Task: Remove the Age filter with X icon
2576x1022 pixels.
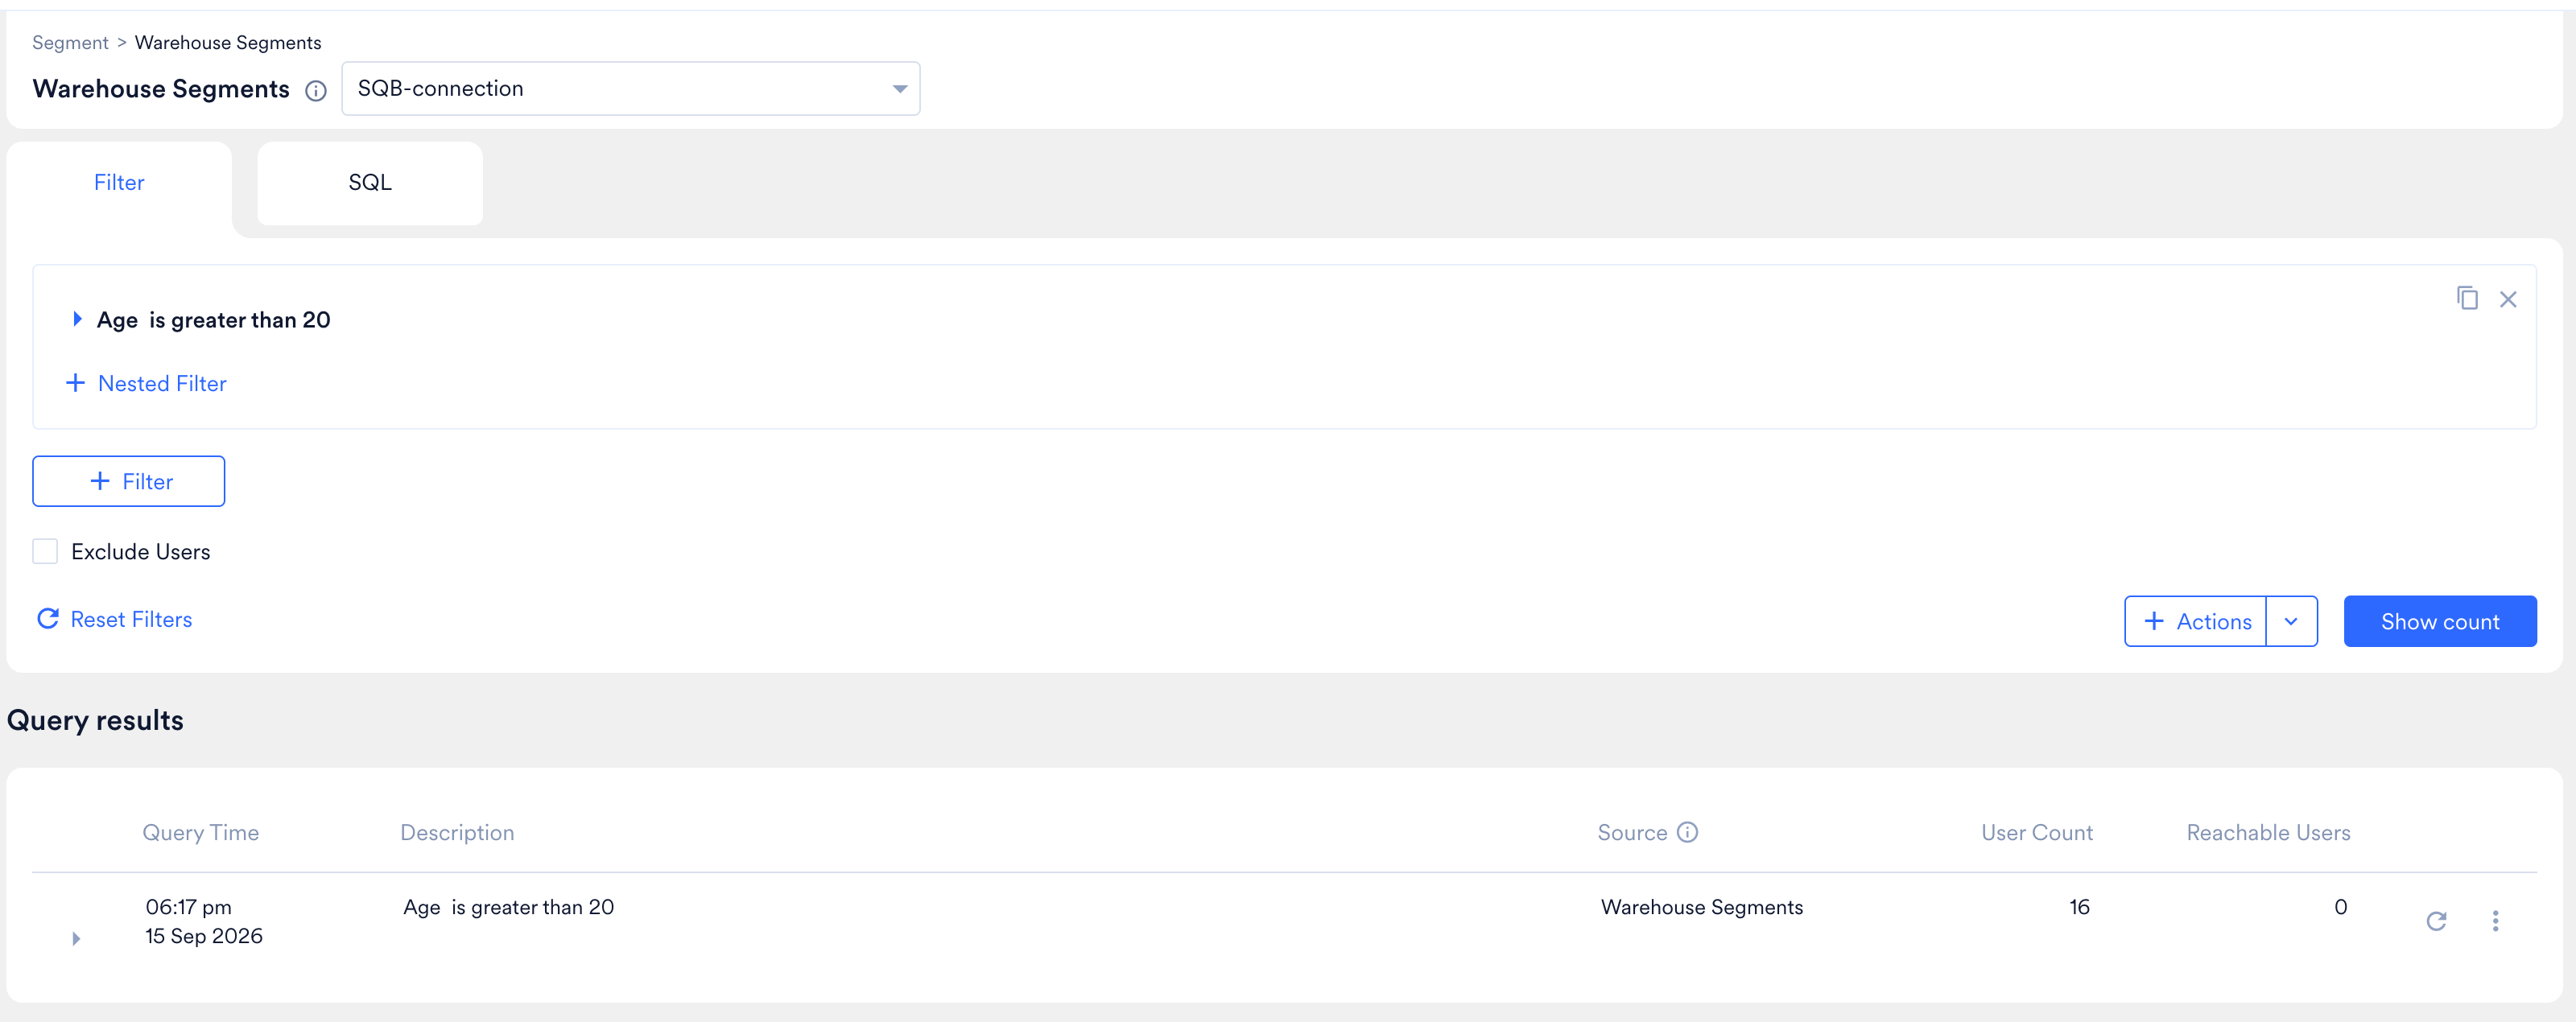Action: [2508, 299]
